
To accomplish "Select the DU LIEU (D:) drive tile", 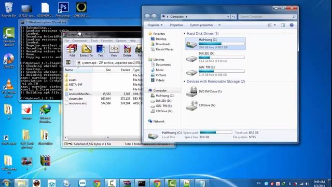I will 215,57.
